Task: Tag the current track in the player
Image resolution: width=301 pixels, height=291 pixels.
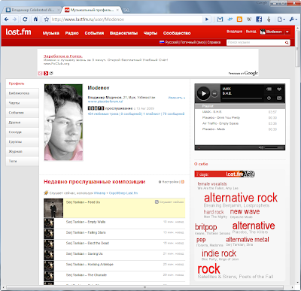Action: point(269,89)
